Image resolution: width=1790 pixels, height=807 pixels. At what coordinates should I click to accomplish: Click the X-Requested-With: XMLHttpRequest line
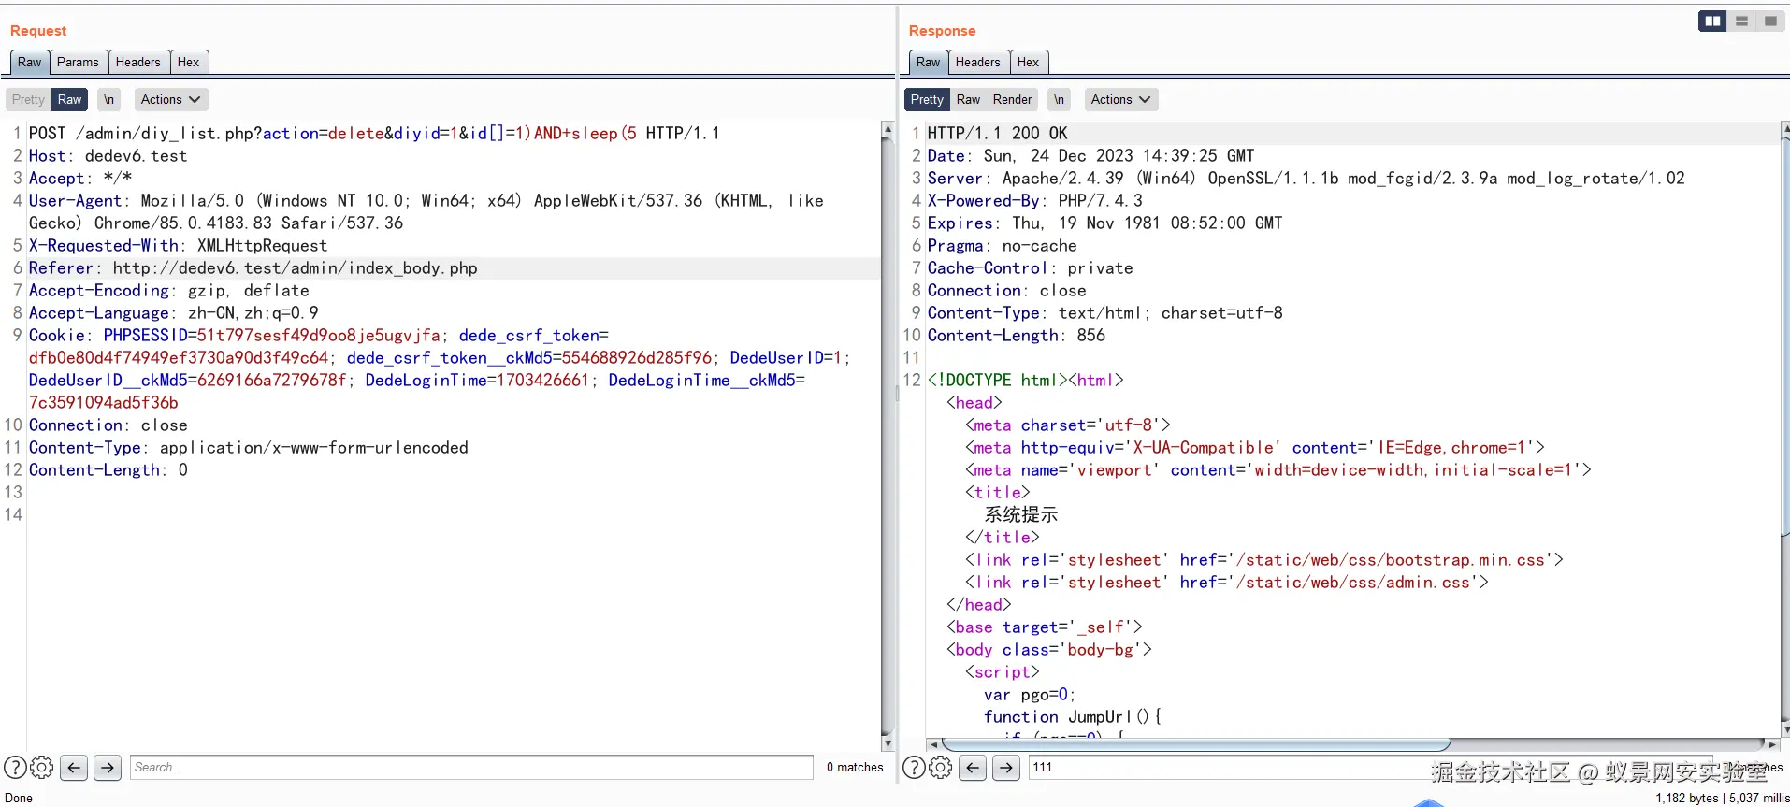(x=178, y=246)
